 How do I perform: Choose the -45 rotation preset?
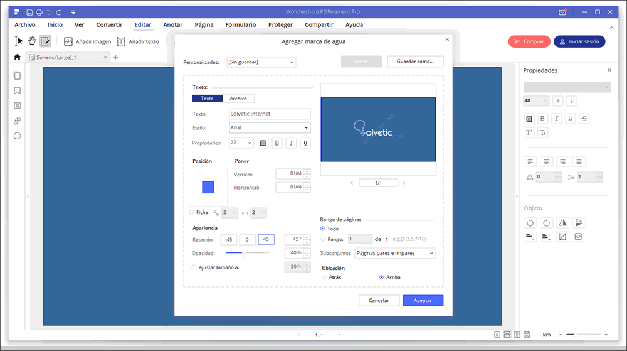pos(229,239)
